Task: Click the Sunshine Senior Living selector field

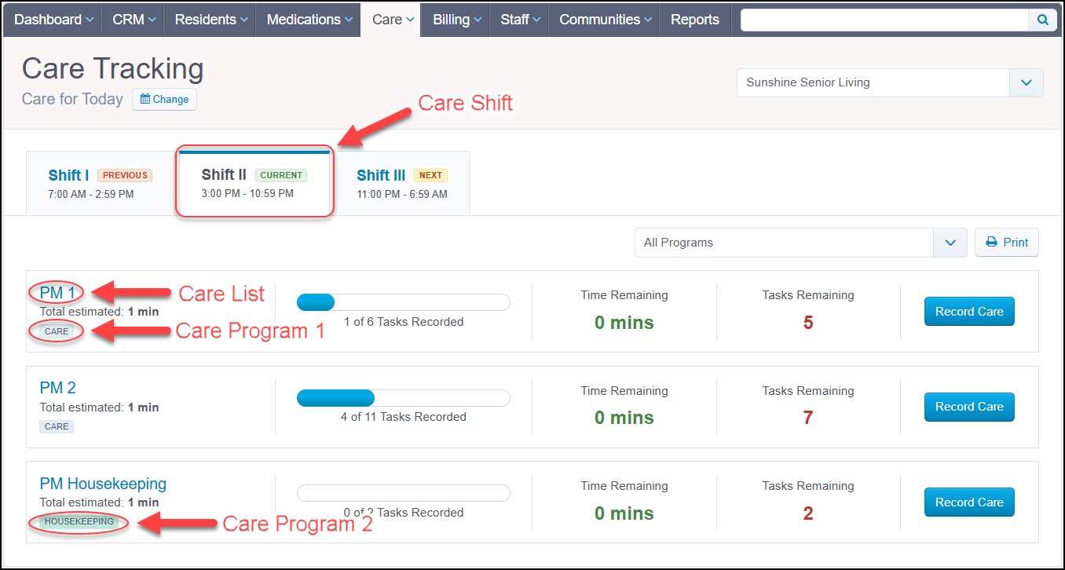Action: coord(873,82)
